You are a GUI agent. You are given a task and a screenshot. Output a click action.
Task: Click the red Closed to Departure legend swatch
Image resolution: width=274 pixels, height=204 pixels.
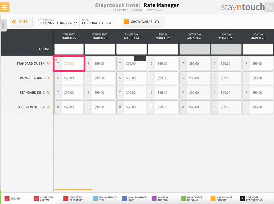click(x=66, y=199)
